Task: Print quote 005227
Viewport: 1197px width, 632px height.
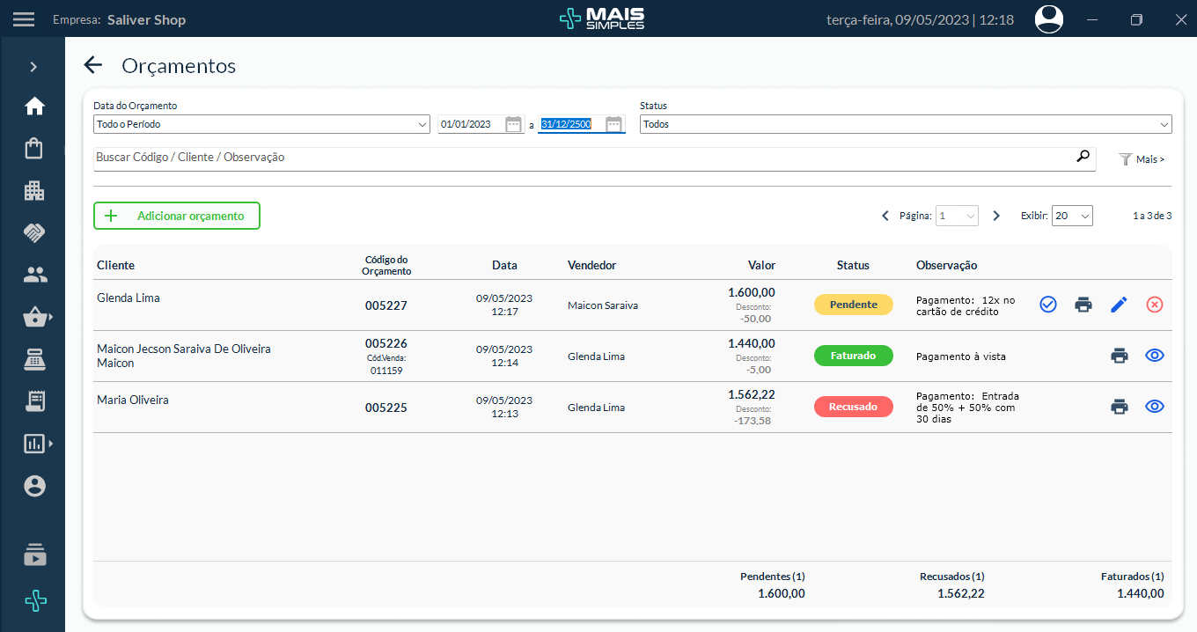Action: tap(1083, 305)
